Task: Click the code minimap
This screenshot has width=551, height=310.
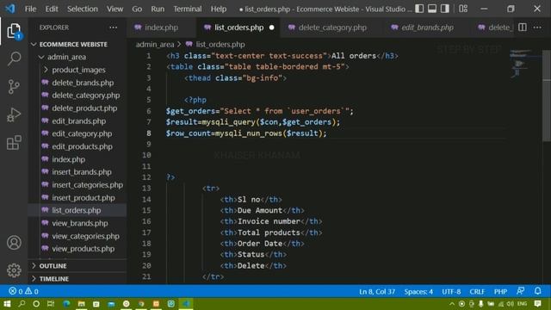Action: 525,63
